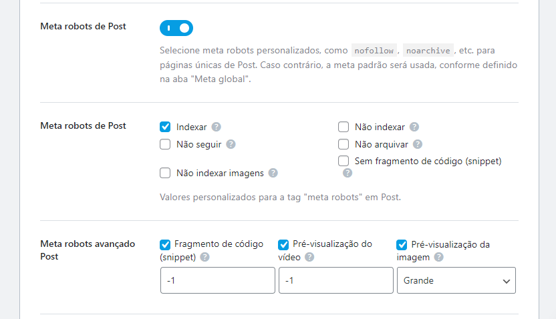
Task: Click help icon next to Não seguir
Action: click(231, 144)
